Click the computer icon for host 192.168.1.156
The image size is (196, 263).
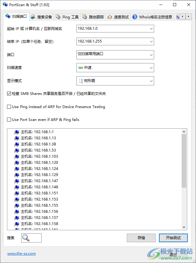tap(17, 212)
